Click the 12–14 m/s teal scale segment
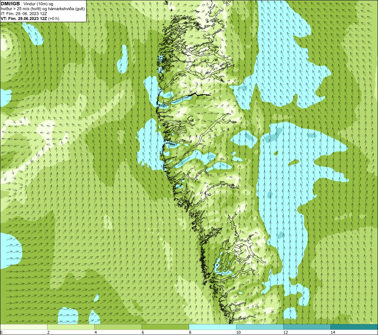This screenshot has height=335, width=378. (307, 327)
